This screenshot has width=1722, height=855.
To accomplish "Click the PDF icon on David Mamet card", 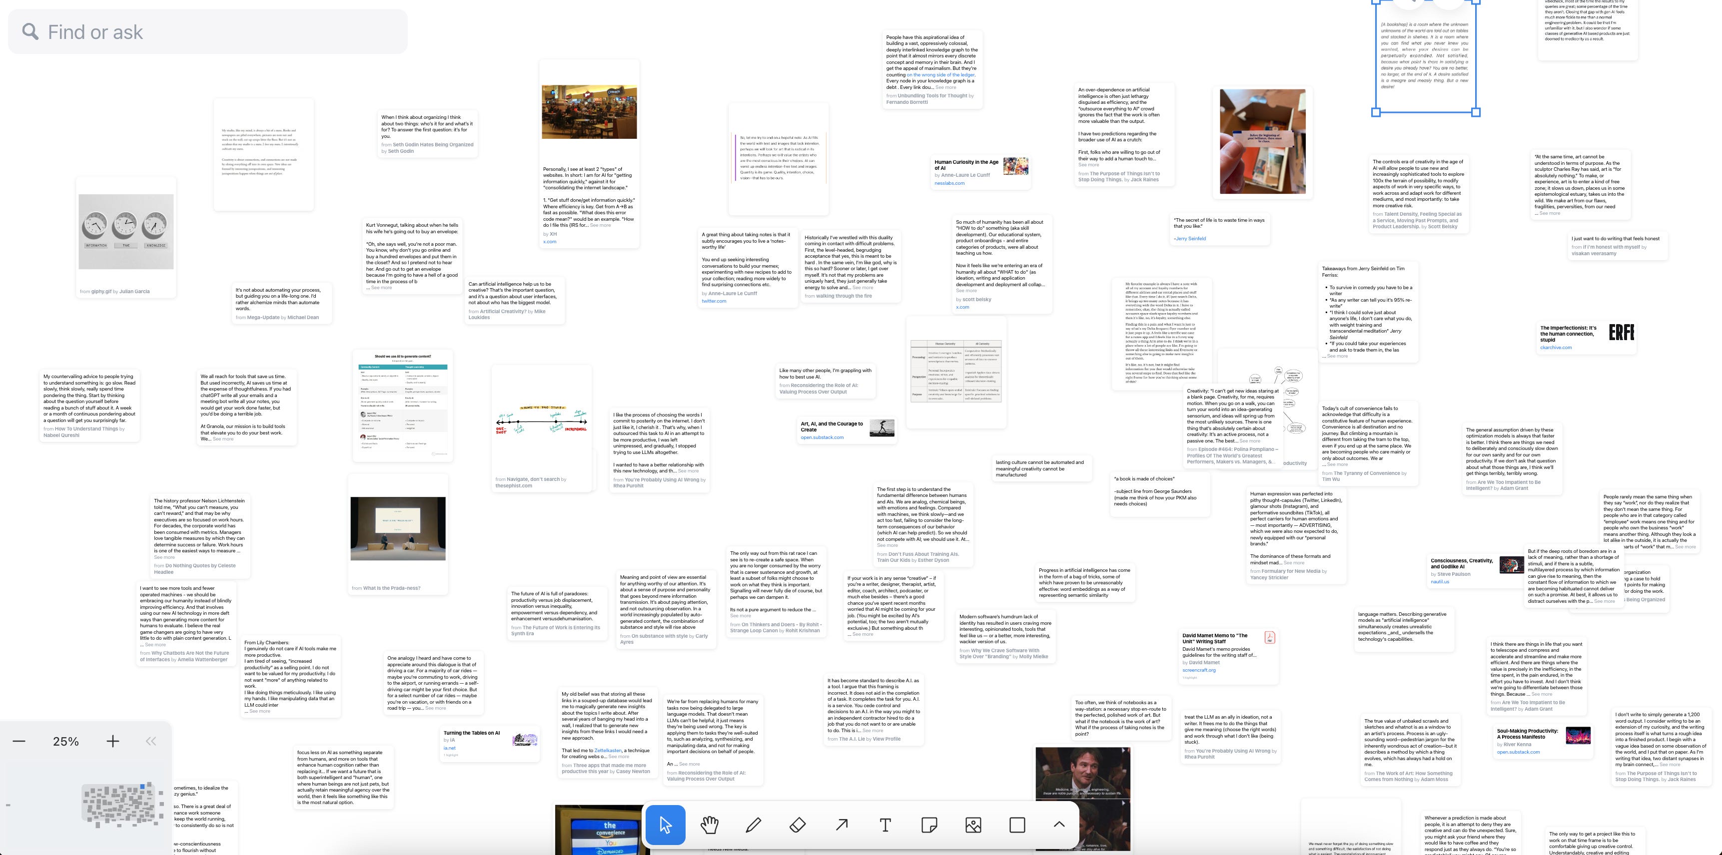I will click(x=1269, y=637).
